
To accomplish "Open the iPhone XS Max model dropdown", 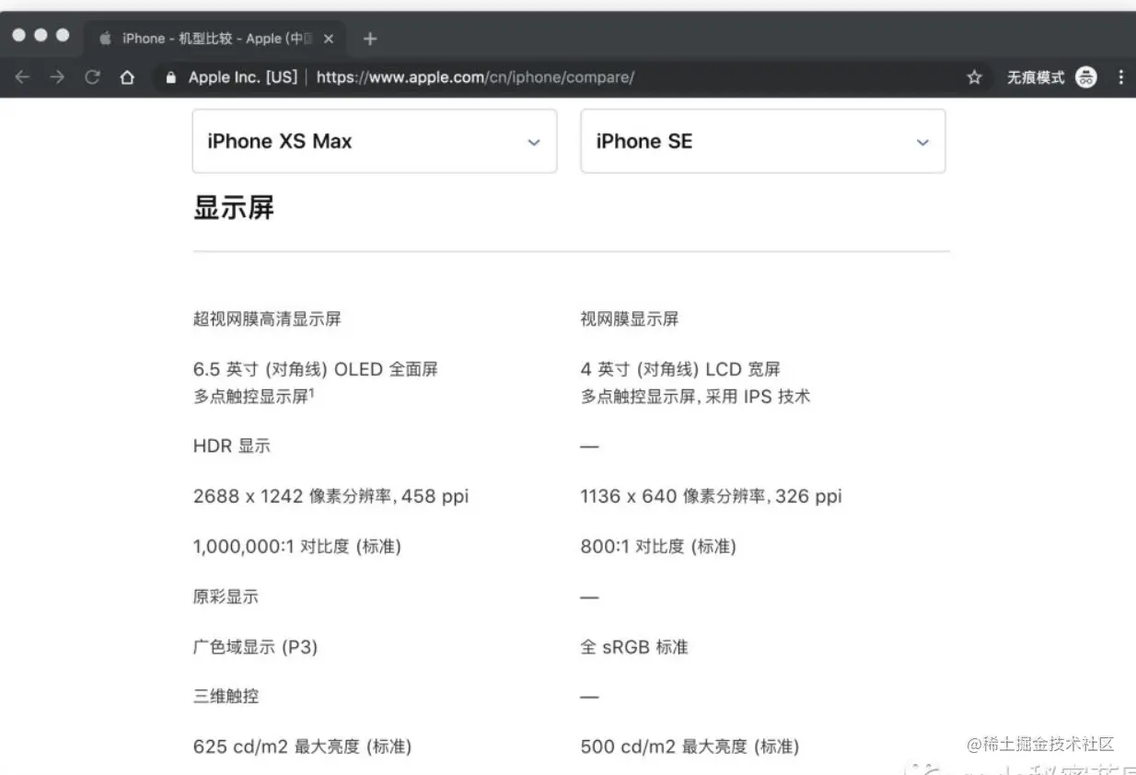I will pos(375,141).
